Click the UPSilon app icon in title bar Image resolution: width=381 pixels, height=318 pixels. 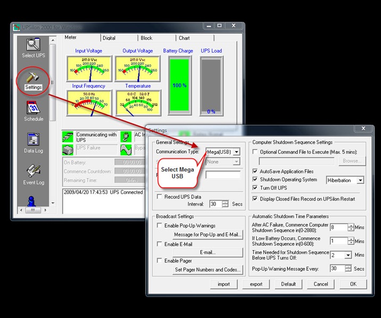[16, 27]
